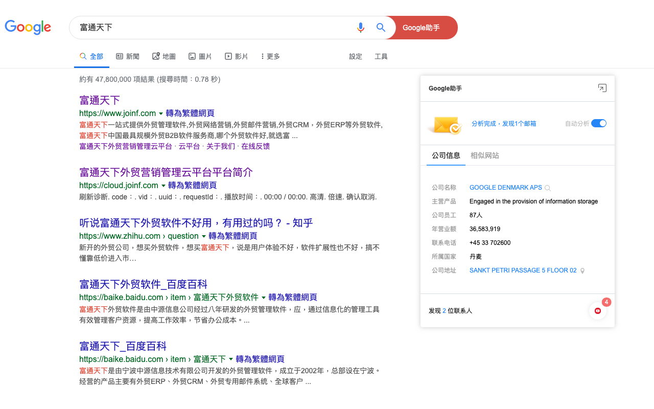654x409 pixels.
Task: Click the 87人 employee count
Action: coord(476,215)
